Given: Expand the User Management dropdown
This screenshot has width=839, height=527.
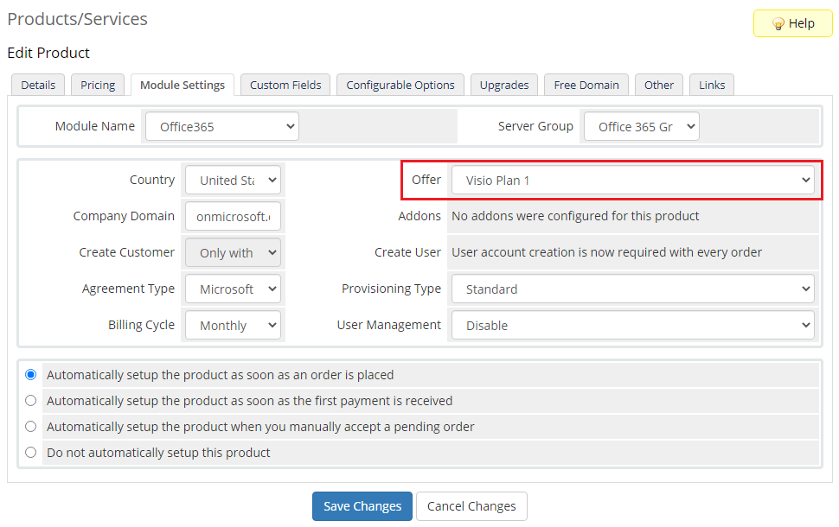Looking at the screenshot, I should click(633, 326).
